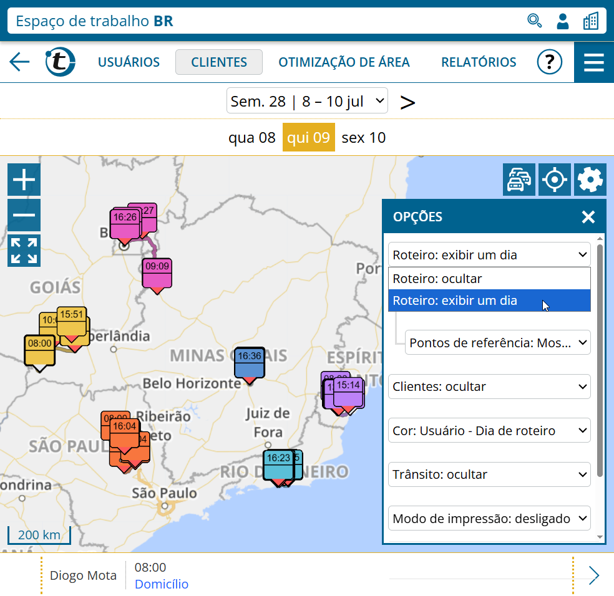The image size is (614, 596).
Task: Open the USUÁRIOS tab
Action: click(x=129, y=62)
